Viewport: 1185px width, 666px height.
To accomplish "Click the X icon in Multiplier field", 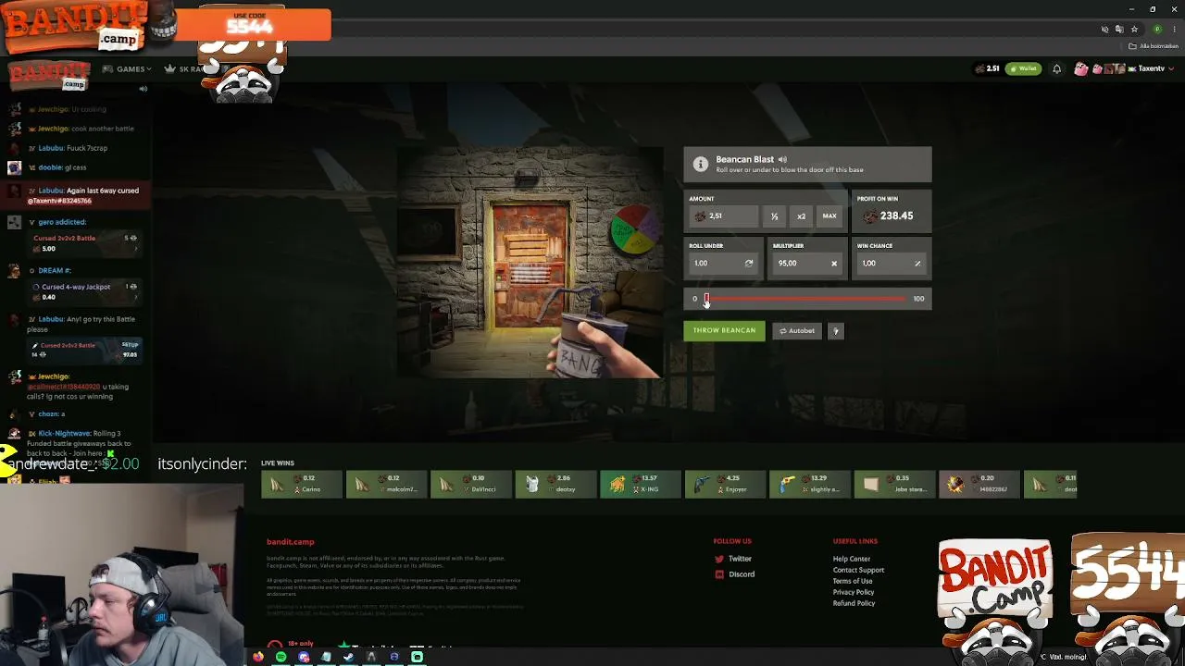I will click(833, 264).
